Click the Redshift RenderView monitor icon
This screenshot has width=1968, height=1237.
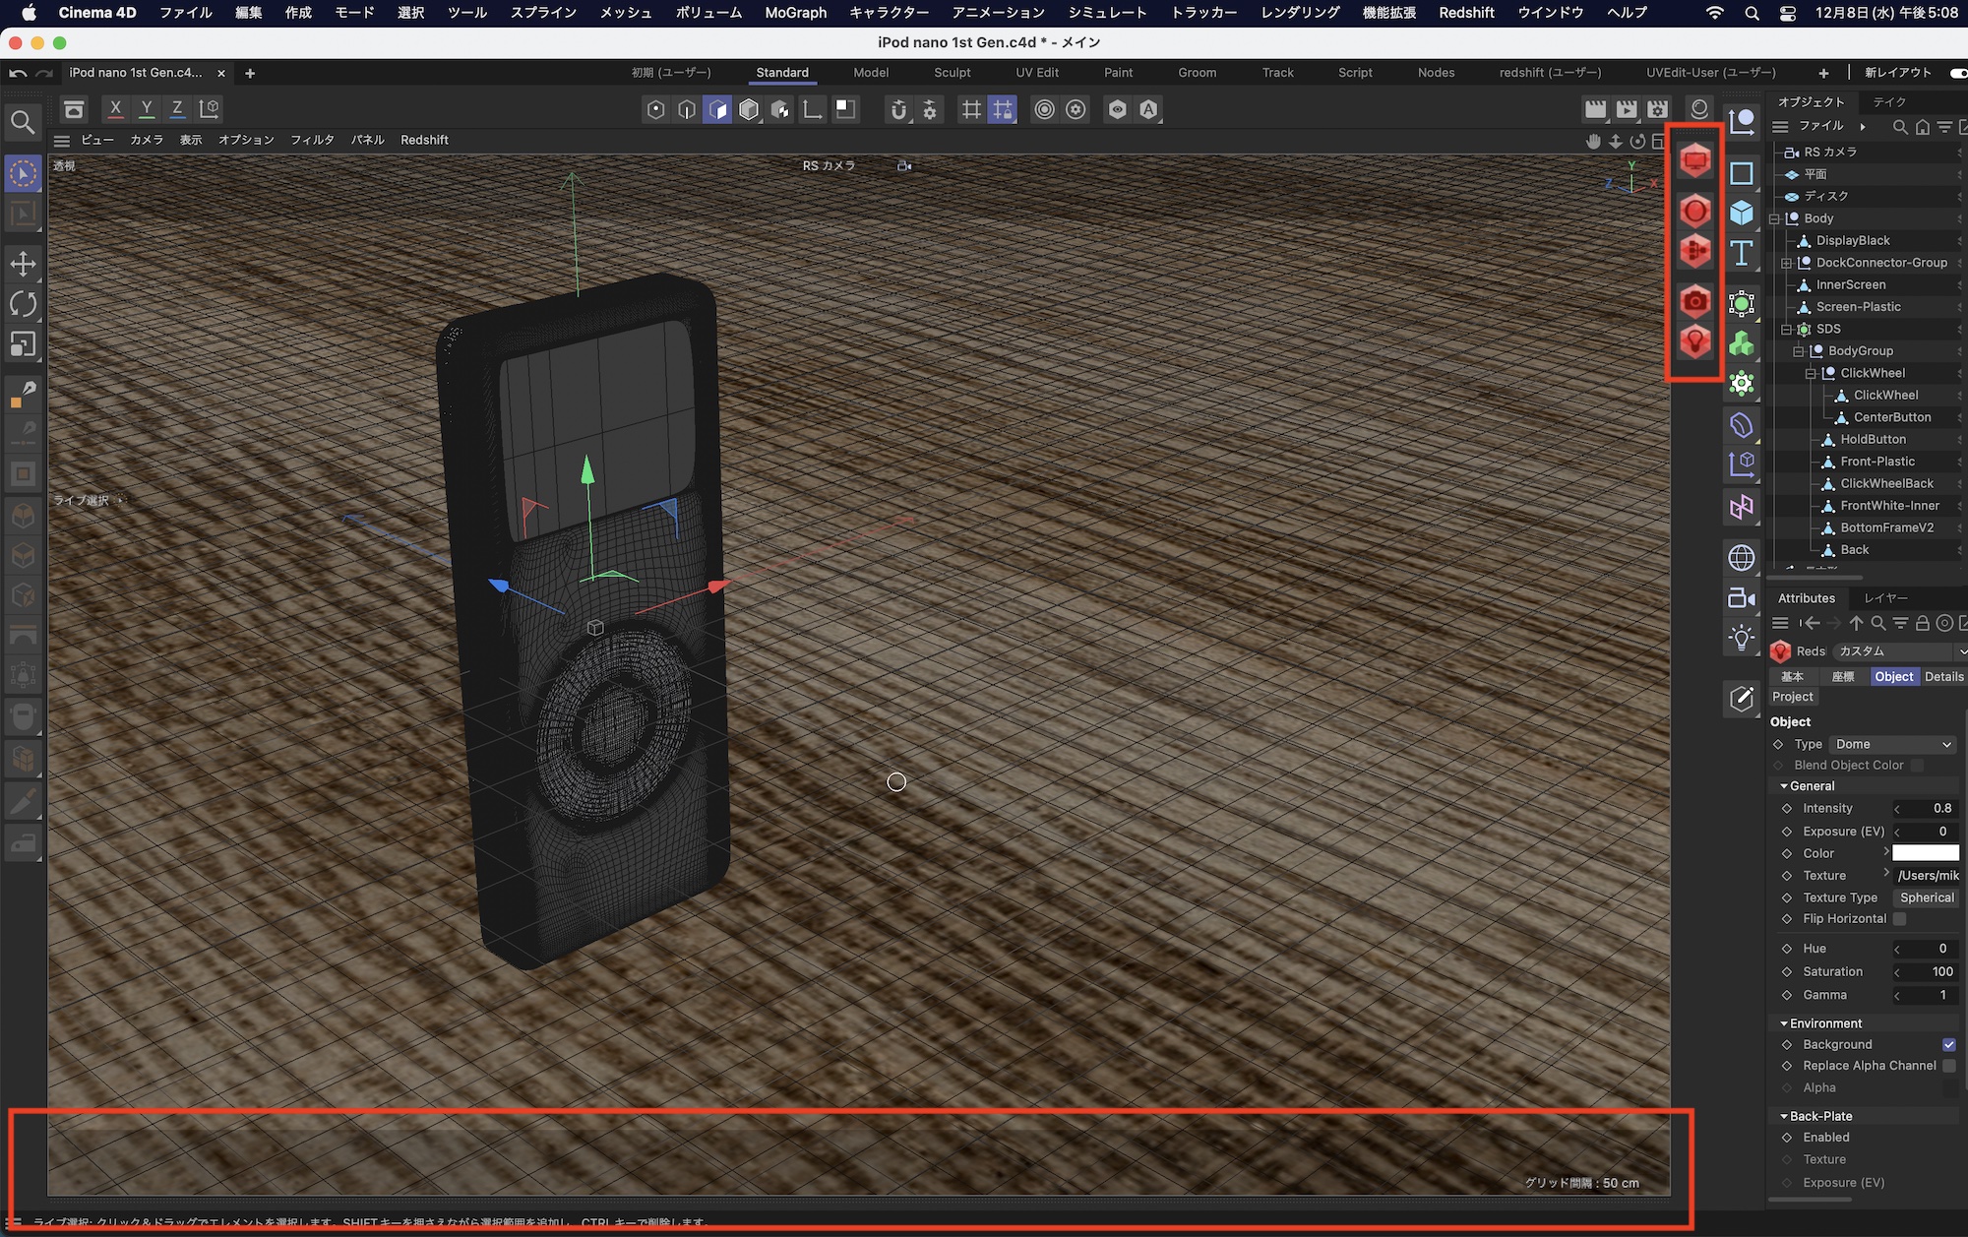point(1694,159)
